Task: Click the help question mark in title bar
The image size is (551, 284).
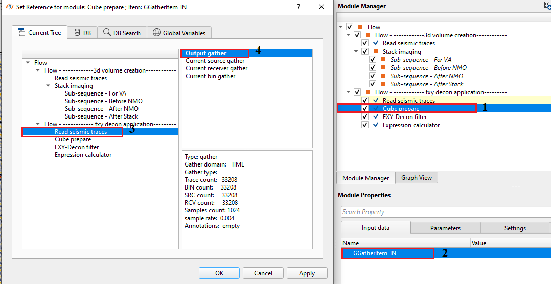Action: pyautogui.click(x=298, y=7)
